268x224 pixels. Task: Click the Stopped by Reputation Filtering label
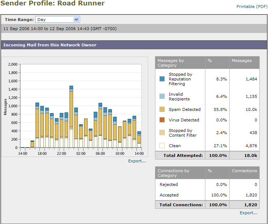(x=180, y=79)
